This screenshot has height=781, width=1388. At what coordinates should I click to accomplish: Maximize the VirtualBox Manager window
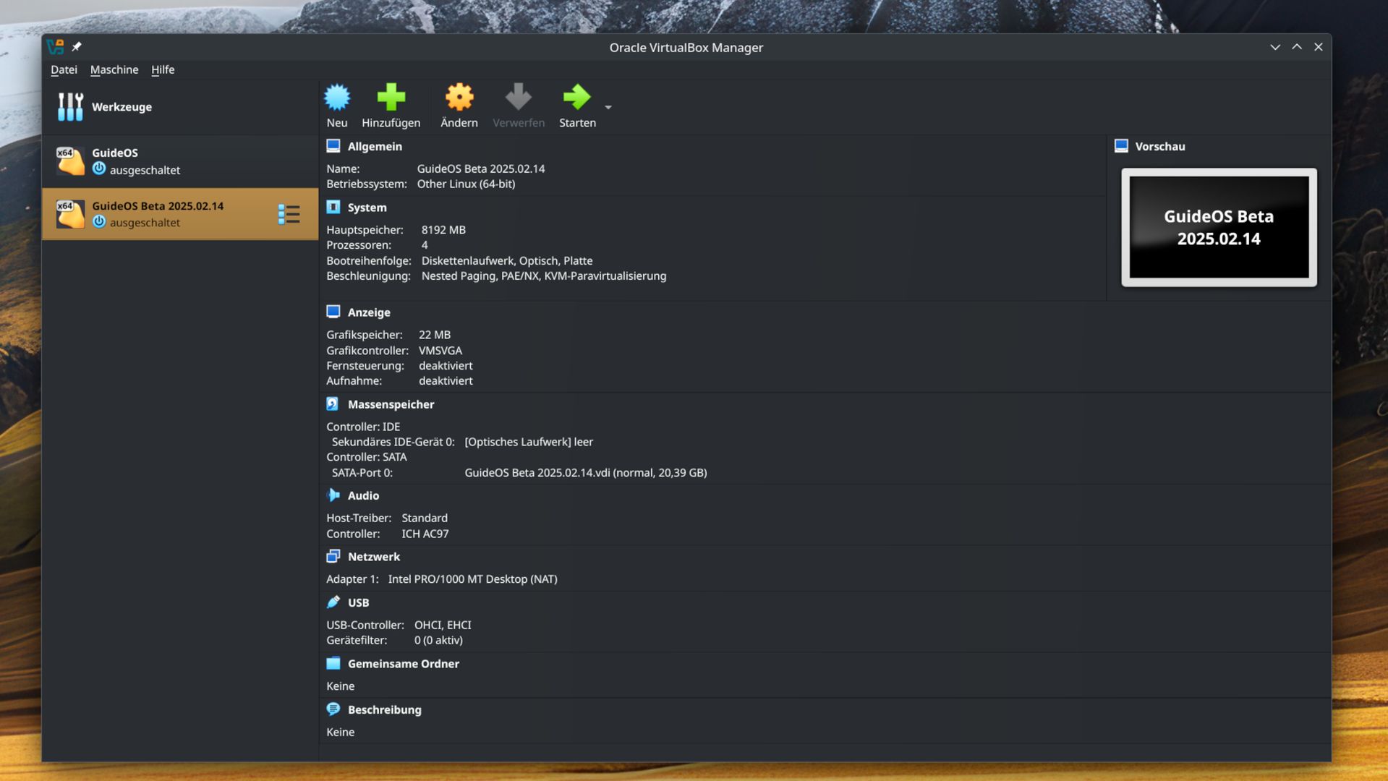point(1297,47)
